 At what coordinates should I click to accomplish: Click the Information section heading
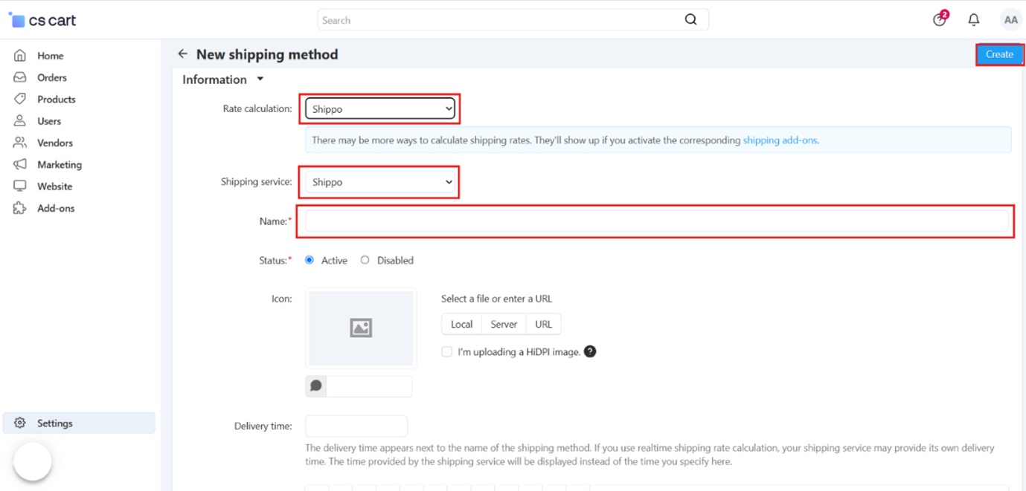(x=214, y=79)
